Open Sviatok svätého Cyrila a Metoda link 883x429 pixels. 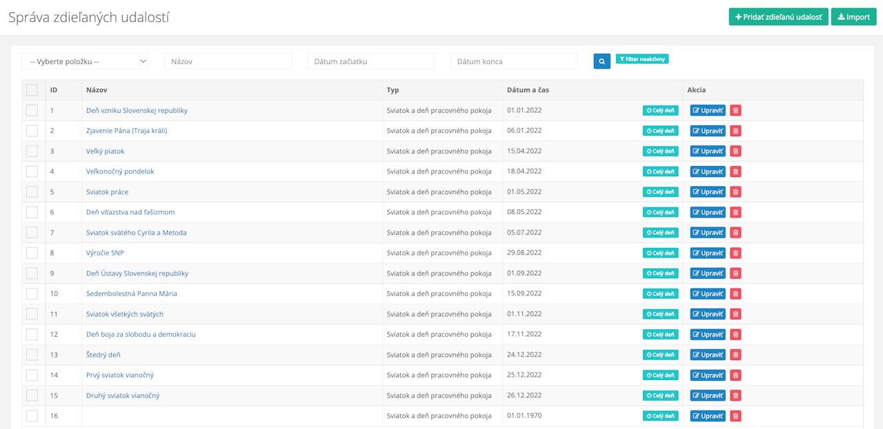[x=137, y=232]
